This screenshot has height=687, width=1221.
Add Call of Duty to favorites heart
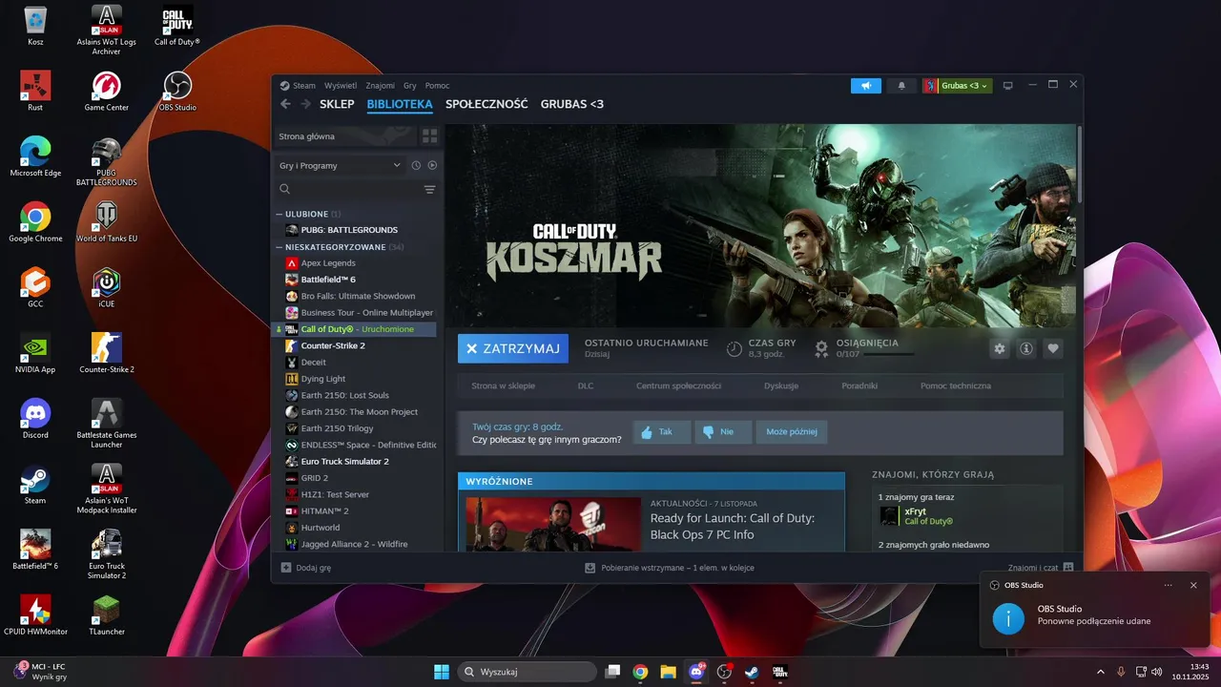(1053, 348)
